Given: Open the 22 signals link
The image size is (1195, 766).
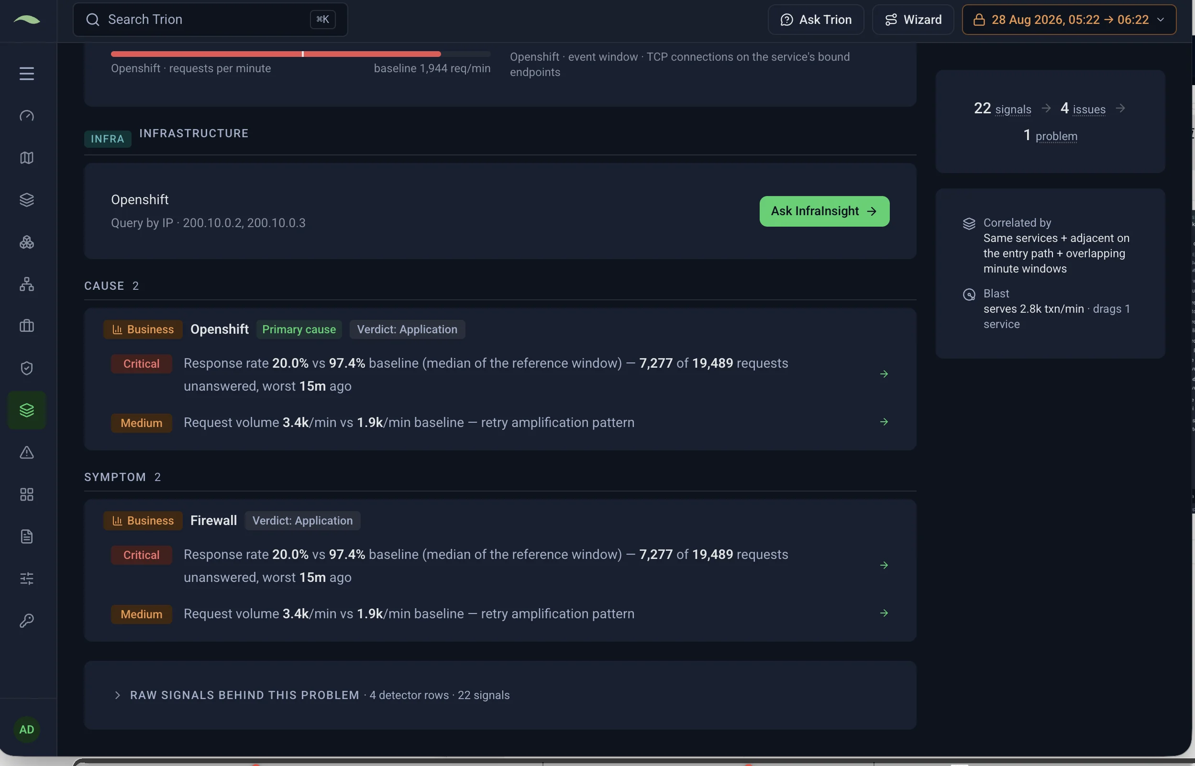Looking at the screenshot, I should pyautogui.click(x=1003, y=109).
